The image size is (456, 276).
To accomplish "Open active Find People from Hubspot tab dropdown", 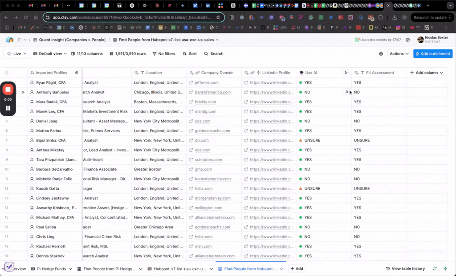I will coord(281,269).
